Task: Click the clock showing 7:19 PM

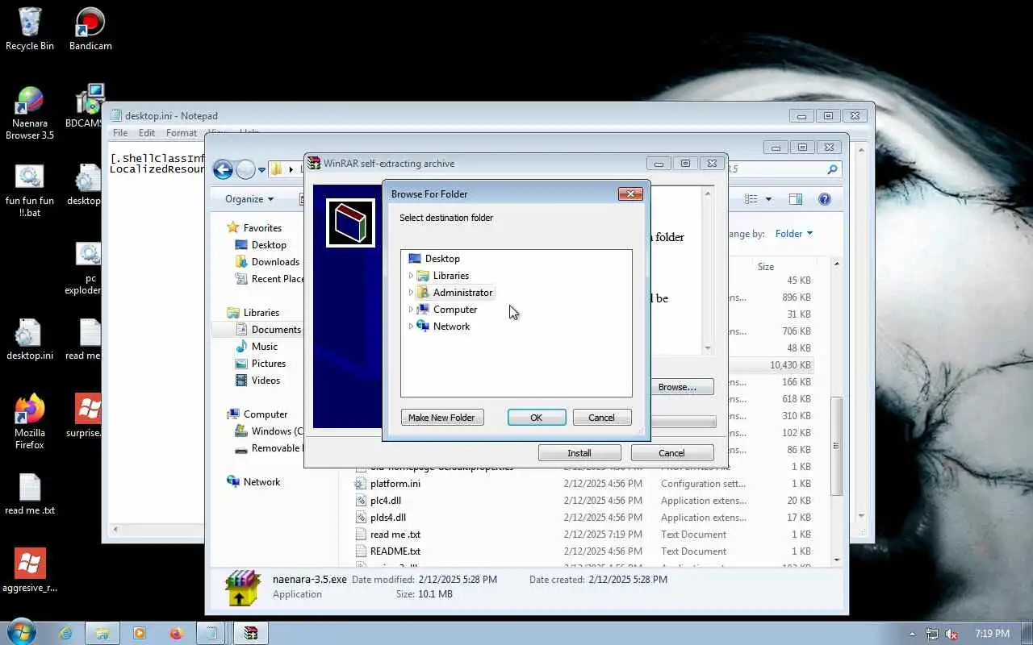Action: [993, 634]
